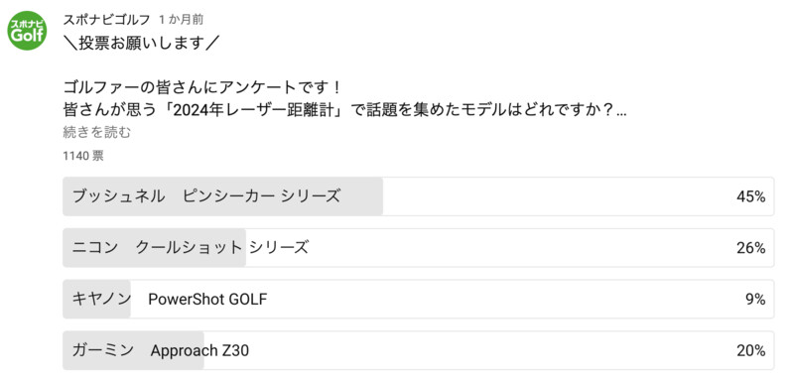790x384 pixels.
Task: Click the ゴルファーの皆さんにアンケートです line
Action: [203, 87]
